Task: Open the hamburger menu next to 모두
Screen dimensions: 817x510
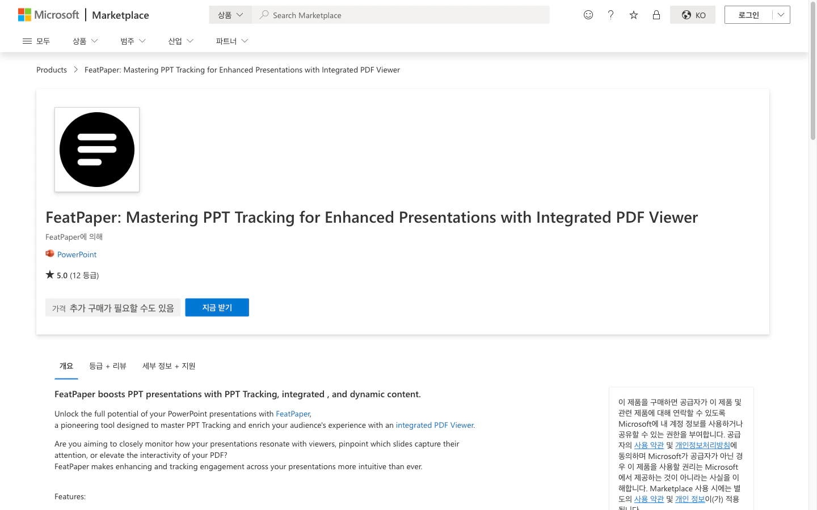Action: click(27, 40)
